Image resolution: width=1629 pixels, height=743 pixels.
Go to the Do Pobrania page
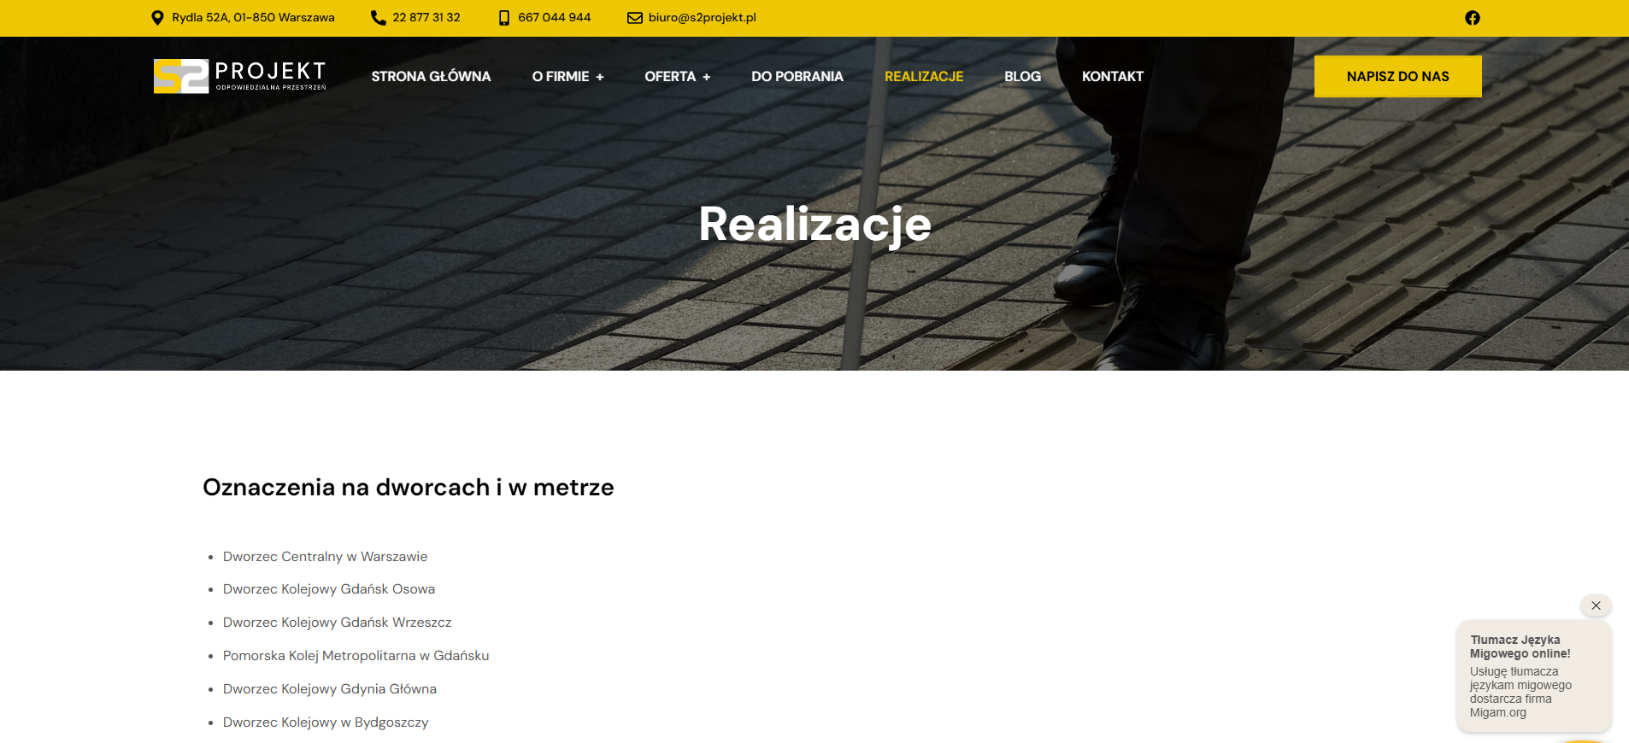point(797,77)
